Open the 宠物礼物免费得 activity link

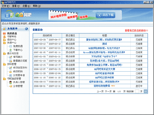coord(102,86)
